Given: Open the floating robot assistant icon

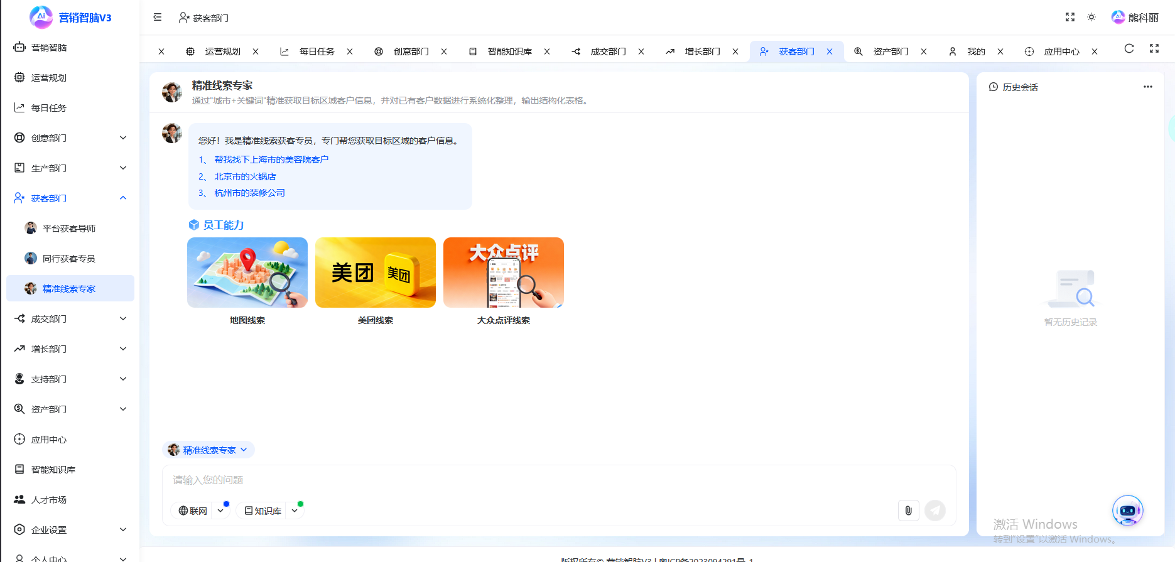Looking at the screenshot, I should click(1128, 511).
